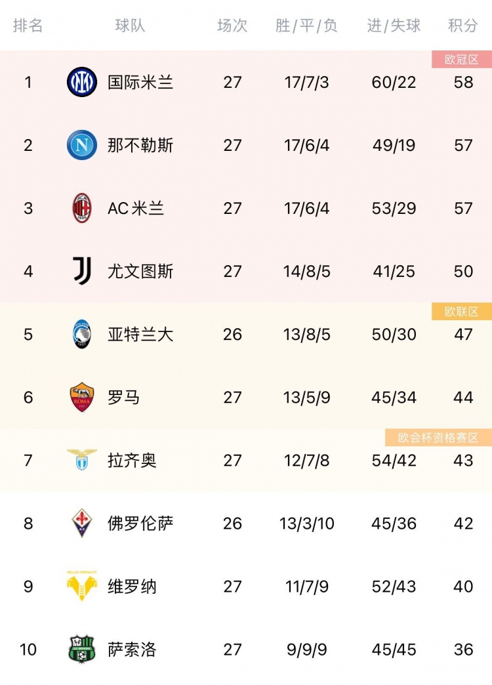Click the Napoli club logo

tap(82, 145)
